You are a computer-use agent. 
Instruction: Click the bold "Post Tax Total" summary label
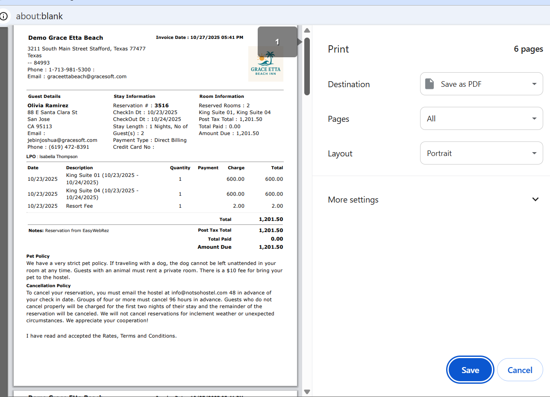pyautogui.click(x=215, y=230)
